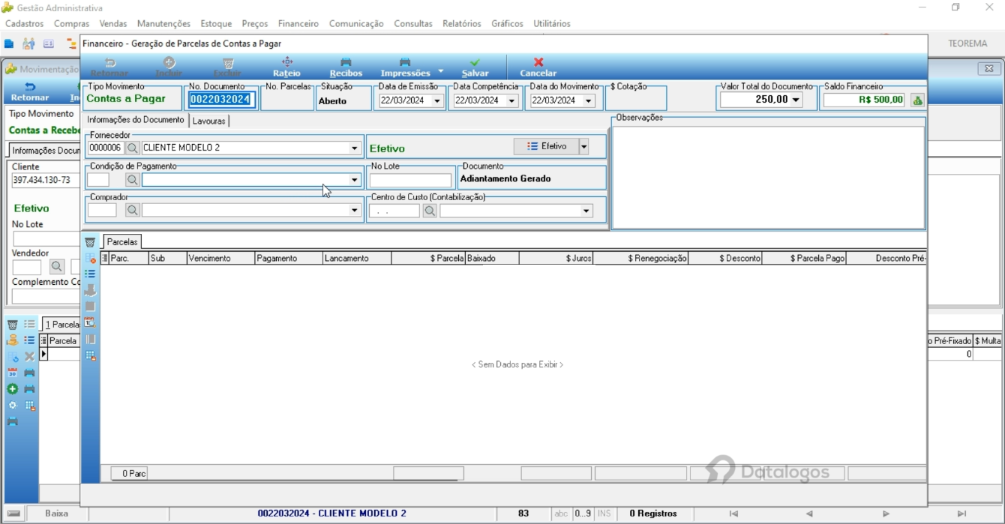Cancel the operation via the red X Cancelar icon
Image resolution: width=1005 pixels, height=524 pixels.
[x=538, y=62]
